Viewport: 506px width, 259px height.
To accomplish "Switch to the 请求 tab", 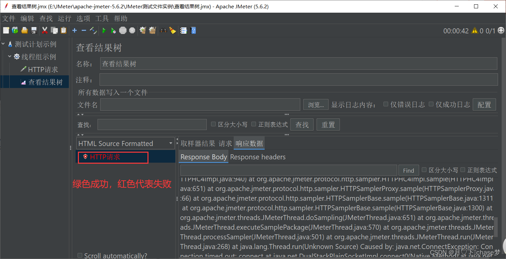I will tap(225, 143).
